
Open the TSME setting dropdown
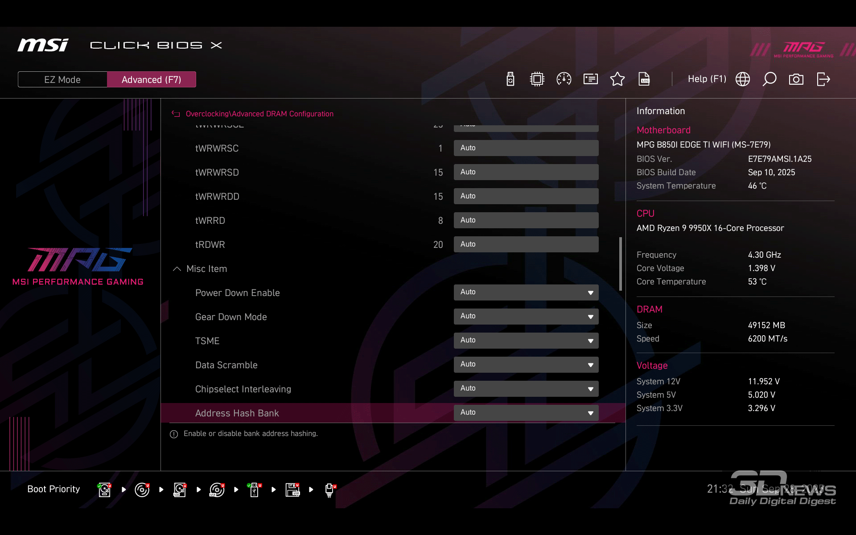tap(526, 341)
